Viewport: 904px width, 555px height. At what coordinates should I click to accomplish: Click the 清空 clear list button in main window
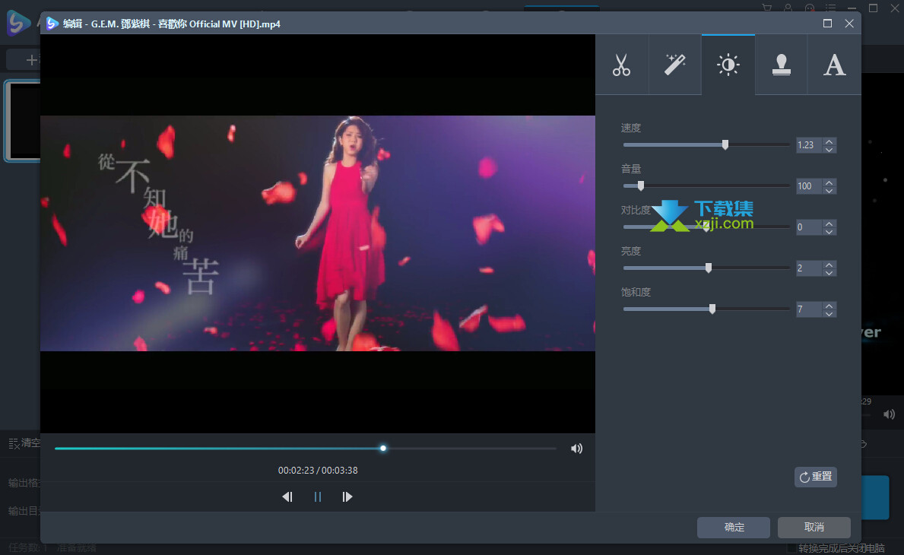25,442
